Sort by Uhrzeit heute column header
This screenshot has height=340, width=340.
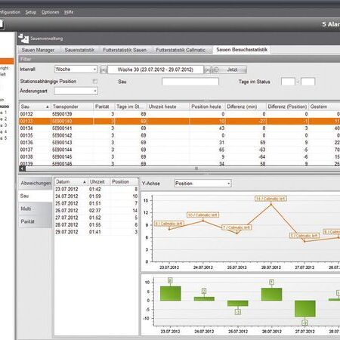click(x=168, y=107)
